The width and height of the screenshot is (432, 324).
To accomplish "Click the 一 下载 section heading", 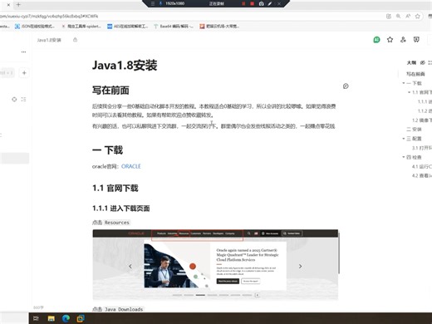I will click(x=107, y=150).
